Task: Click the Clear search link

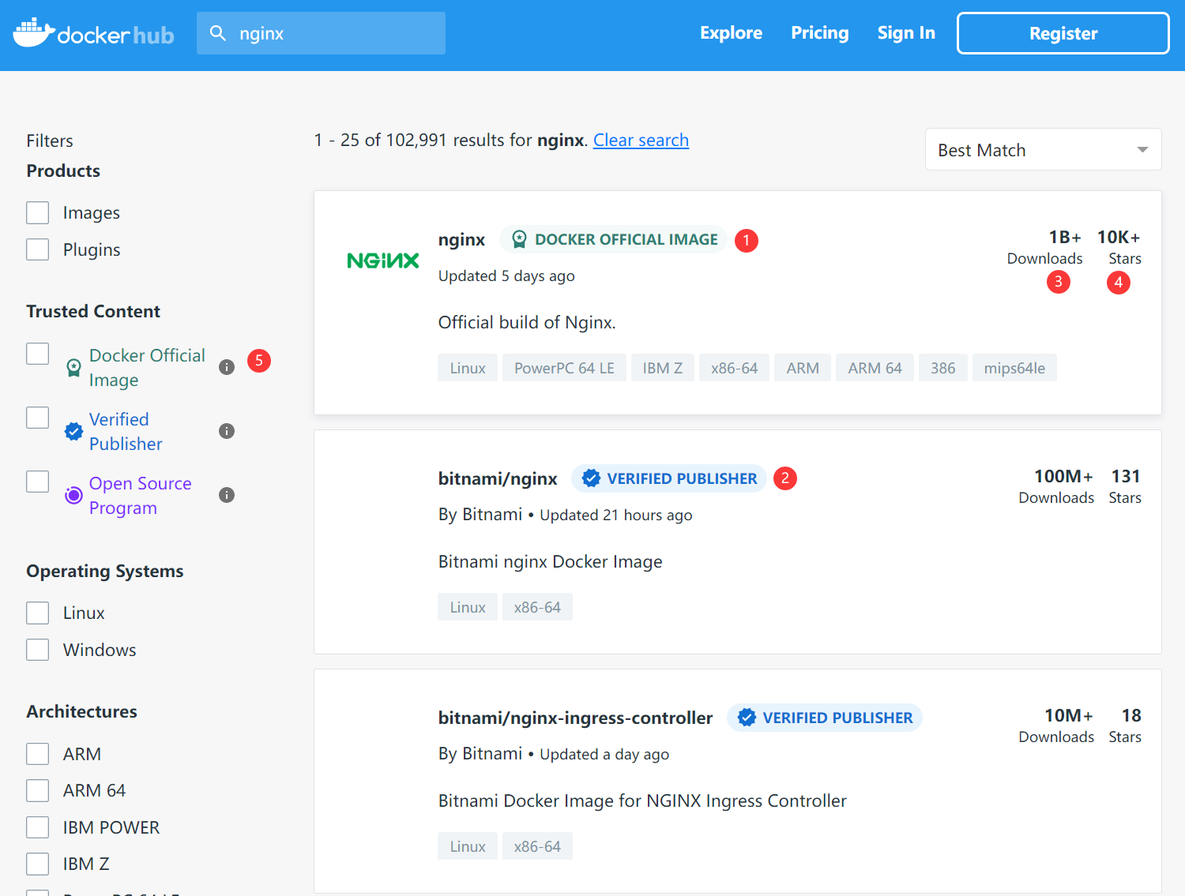Action: pos(641,141)
